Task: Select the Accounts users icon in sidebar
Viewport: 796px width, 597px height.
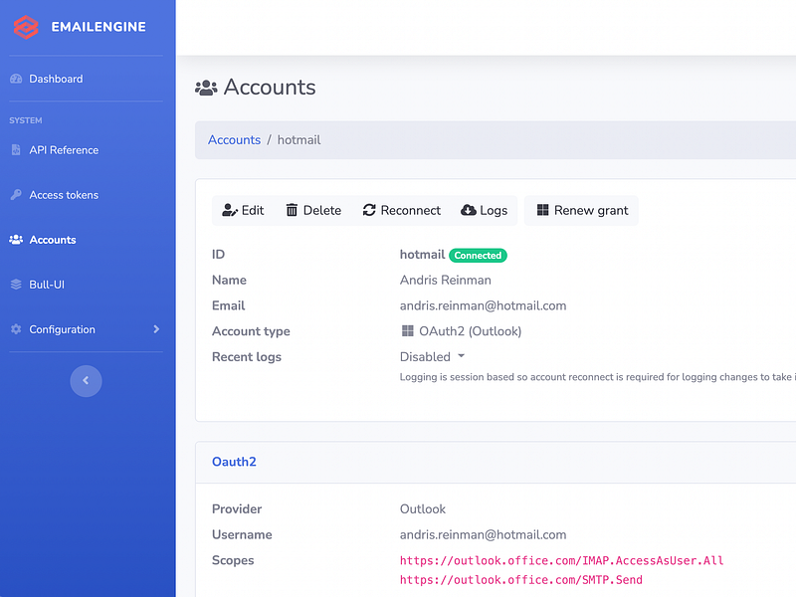Action: click(18, 239)
